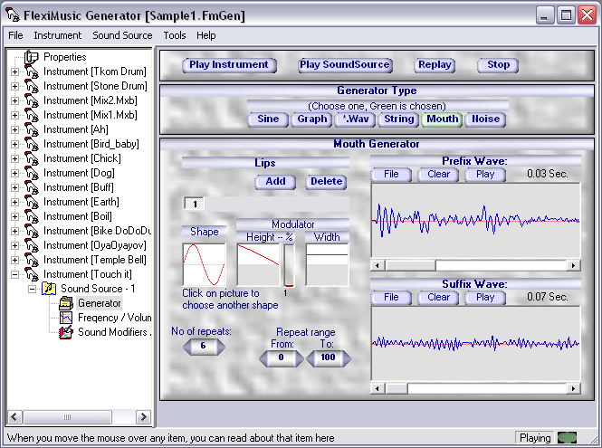Click the Prefix Wave scrollbar right arrow

coord(573,265)
